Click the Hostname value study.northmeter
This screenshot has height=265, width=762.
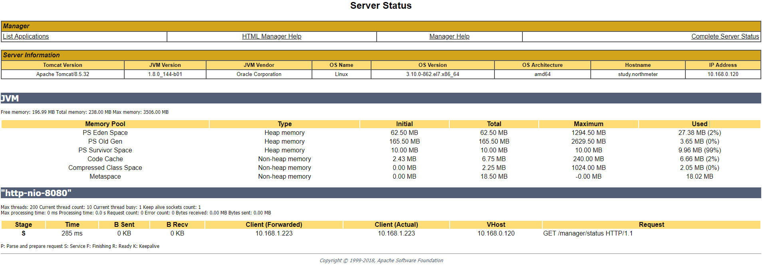(x=638, y=74)
